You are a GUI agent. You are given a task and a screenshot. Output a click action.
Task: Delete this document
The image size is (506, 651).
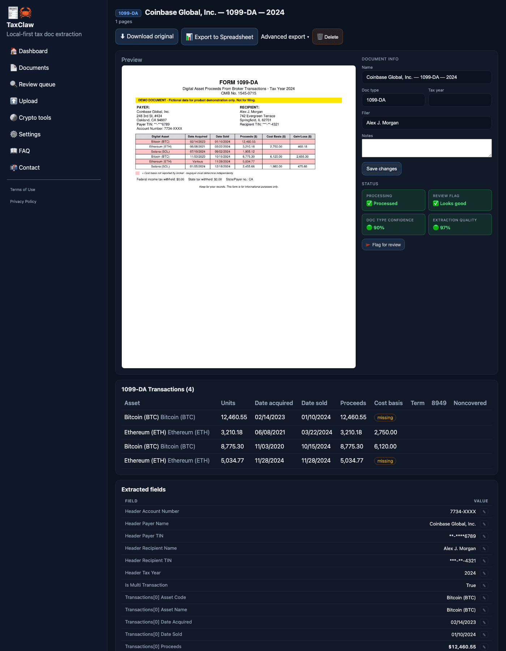tap(327, 37)
